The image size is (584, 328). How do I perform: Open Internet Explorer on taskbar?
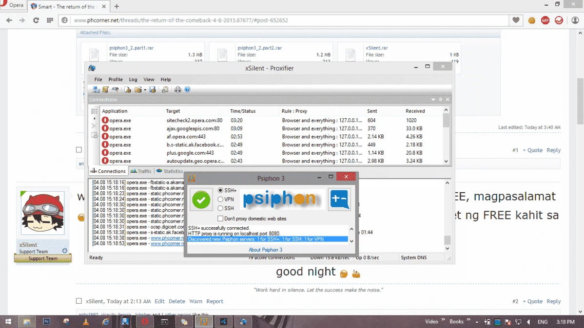point(106,322)
